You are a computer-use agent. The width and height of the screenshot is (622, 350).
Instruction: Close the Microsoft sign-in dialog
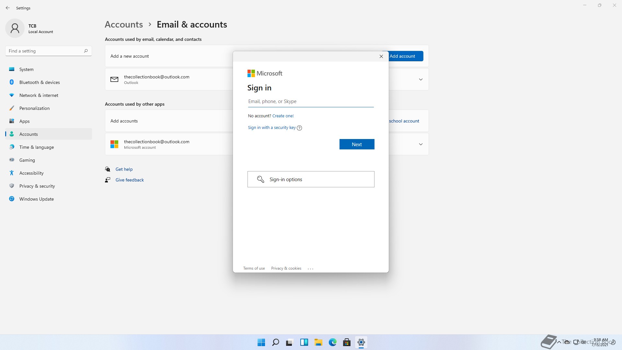[x=381, y=56]
